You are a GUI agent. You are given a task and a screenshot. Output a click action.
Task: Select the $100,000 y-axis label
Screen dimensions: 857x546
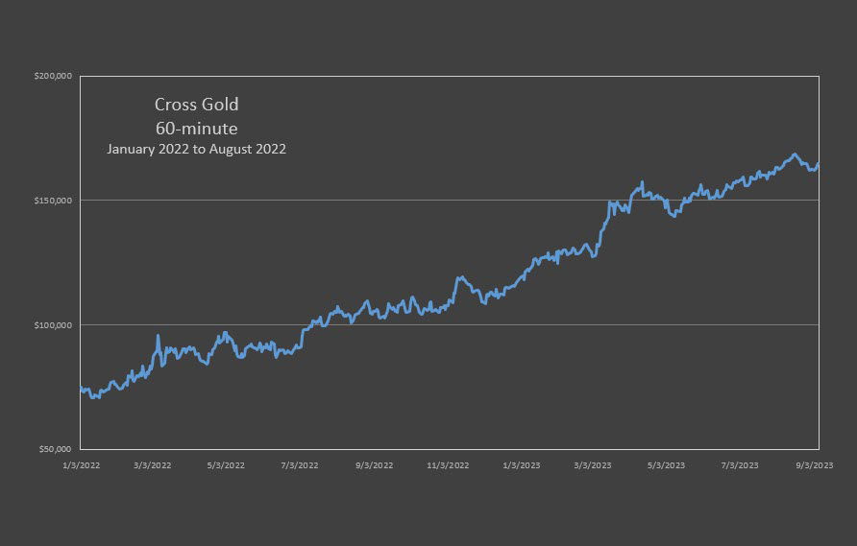53,325
